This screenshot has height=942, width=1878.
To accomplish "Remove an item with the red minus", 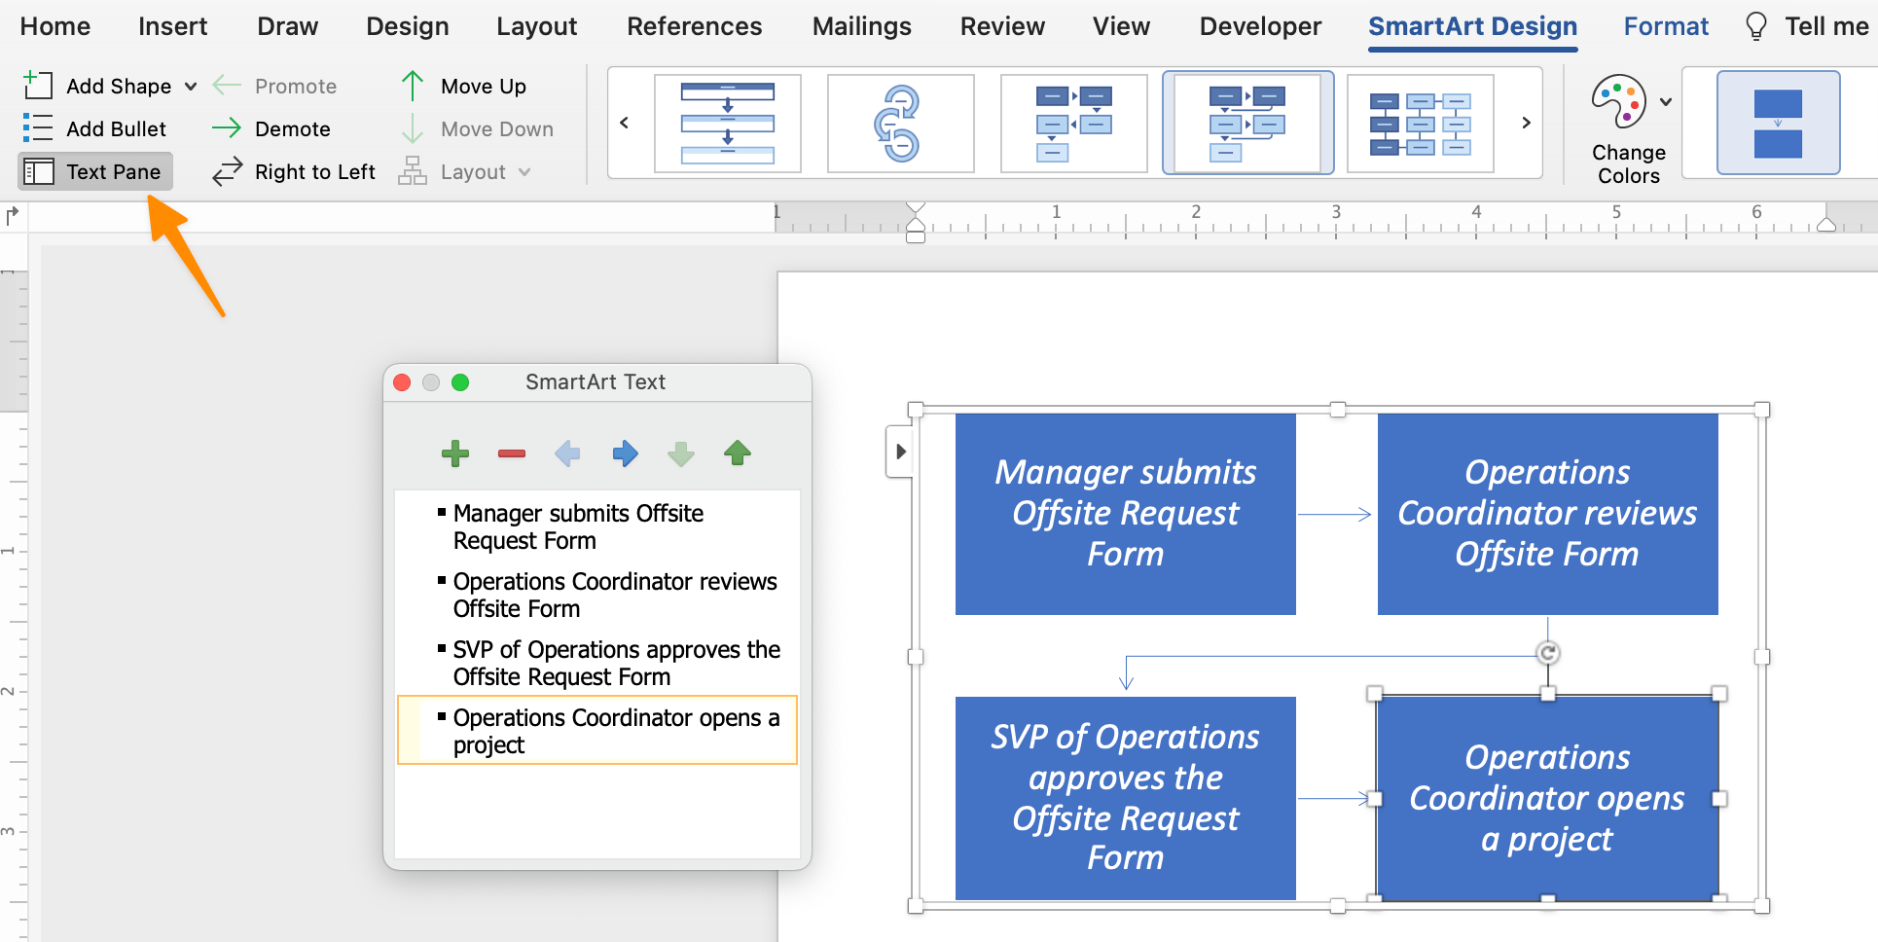I will click(x=511, y=453).
